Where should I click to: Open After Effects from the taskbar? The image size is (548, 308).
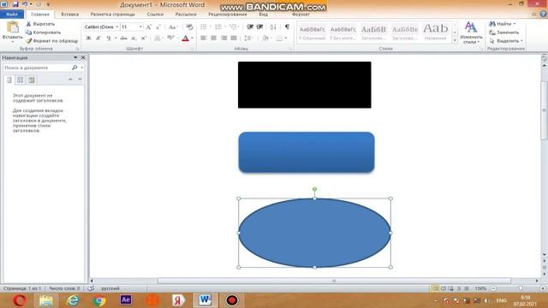coord(126,300)
